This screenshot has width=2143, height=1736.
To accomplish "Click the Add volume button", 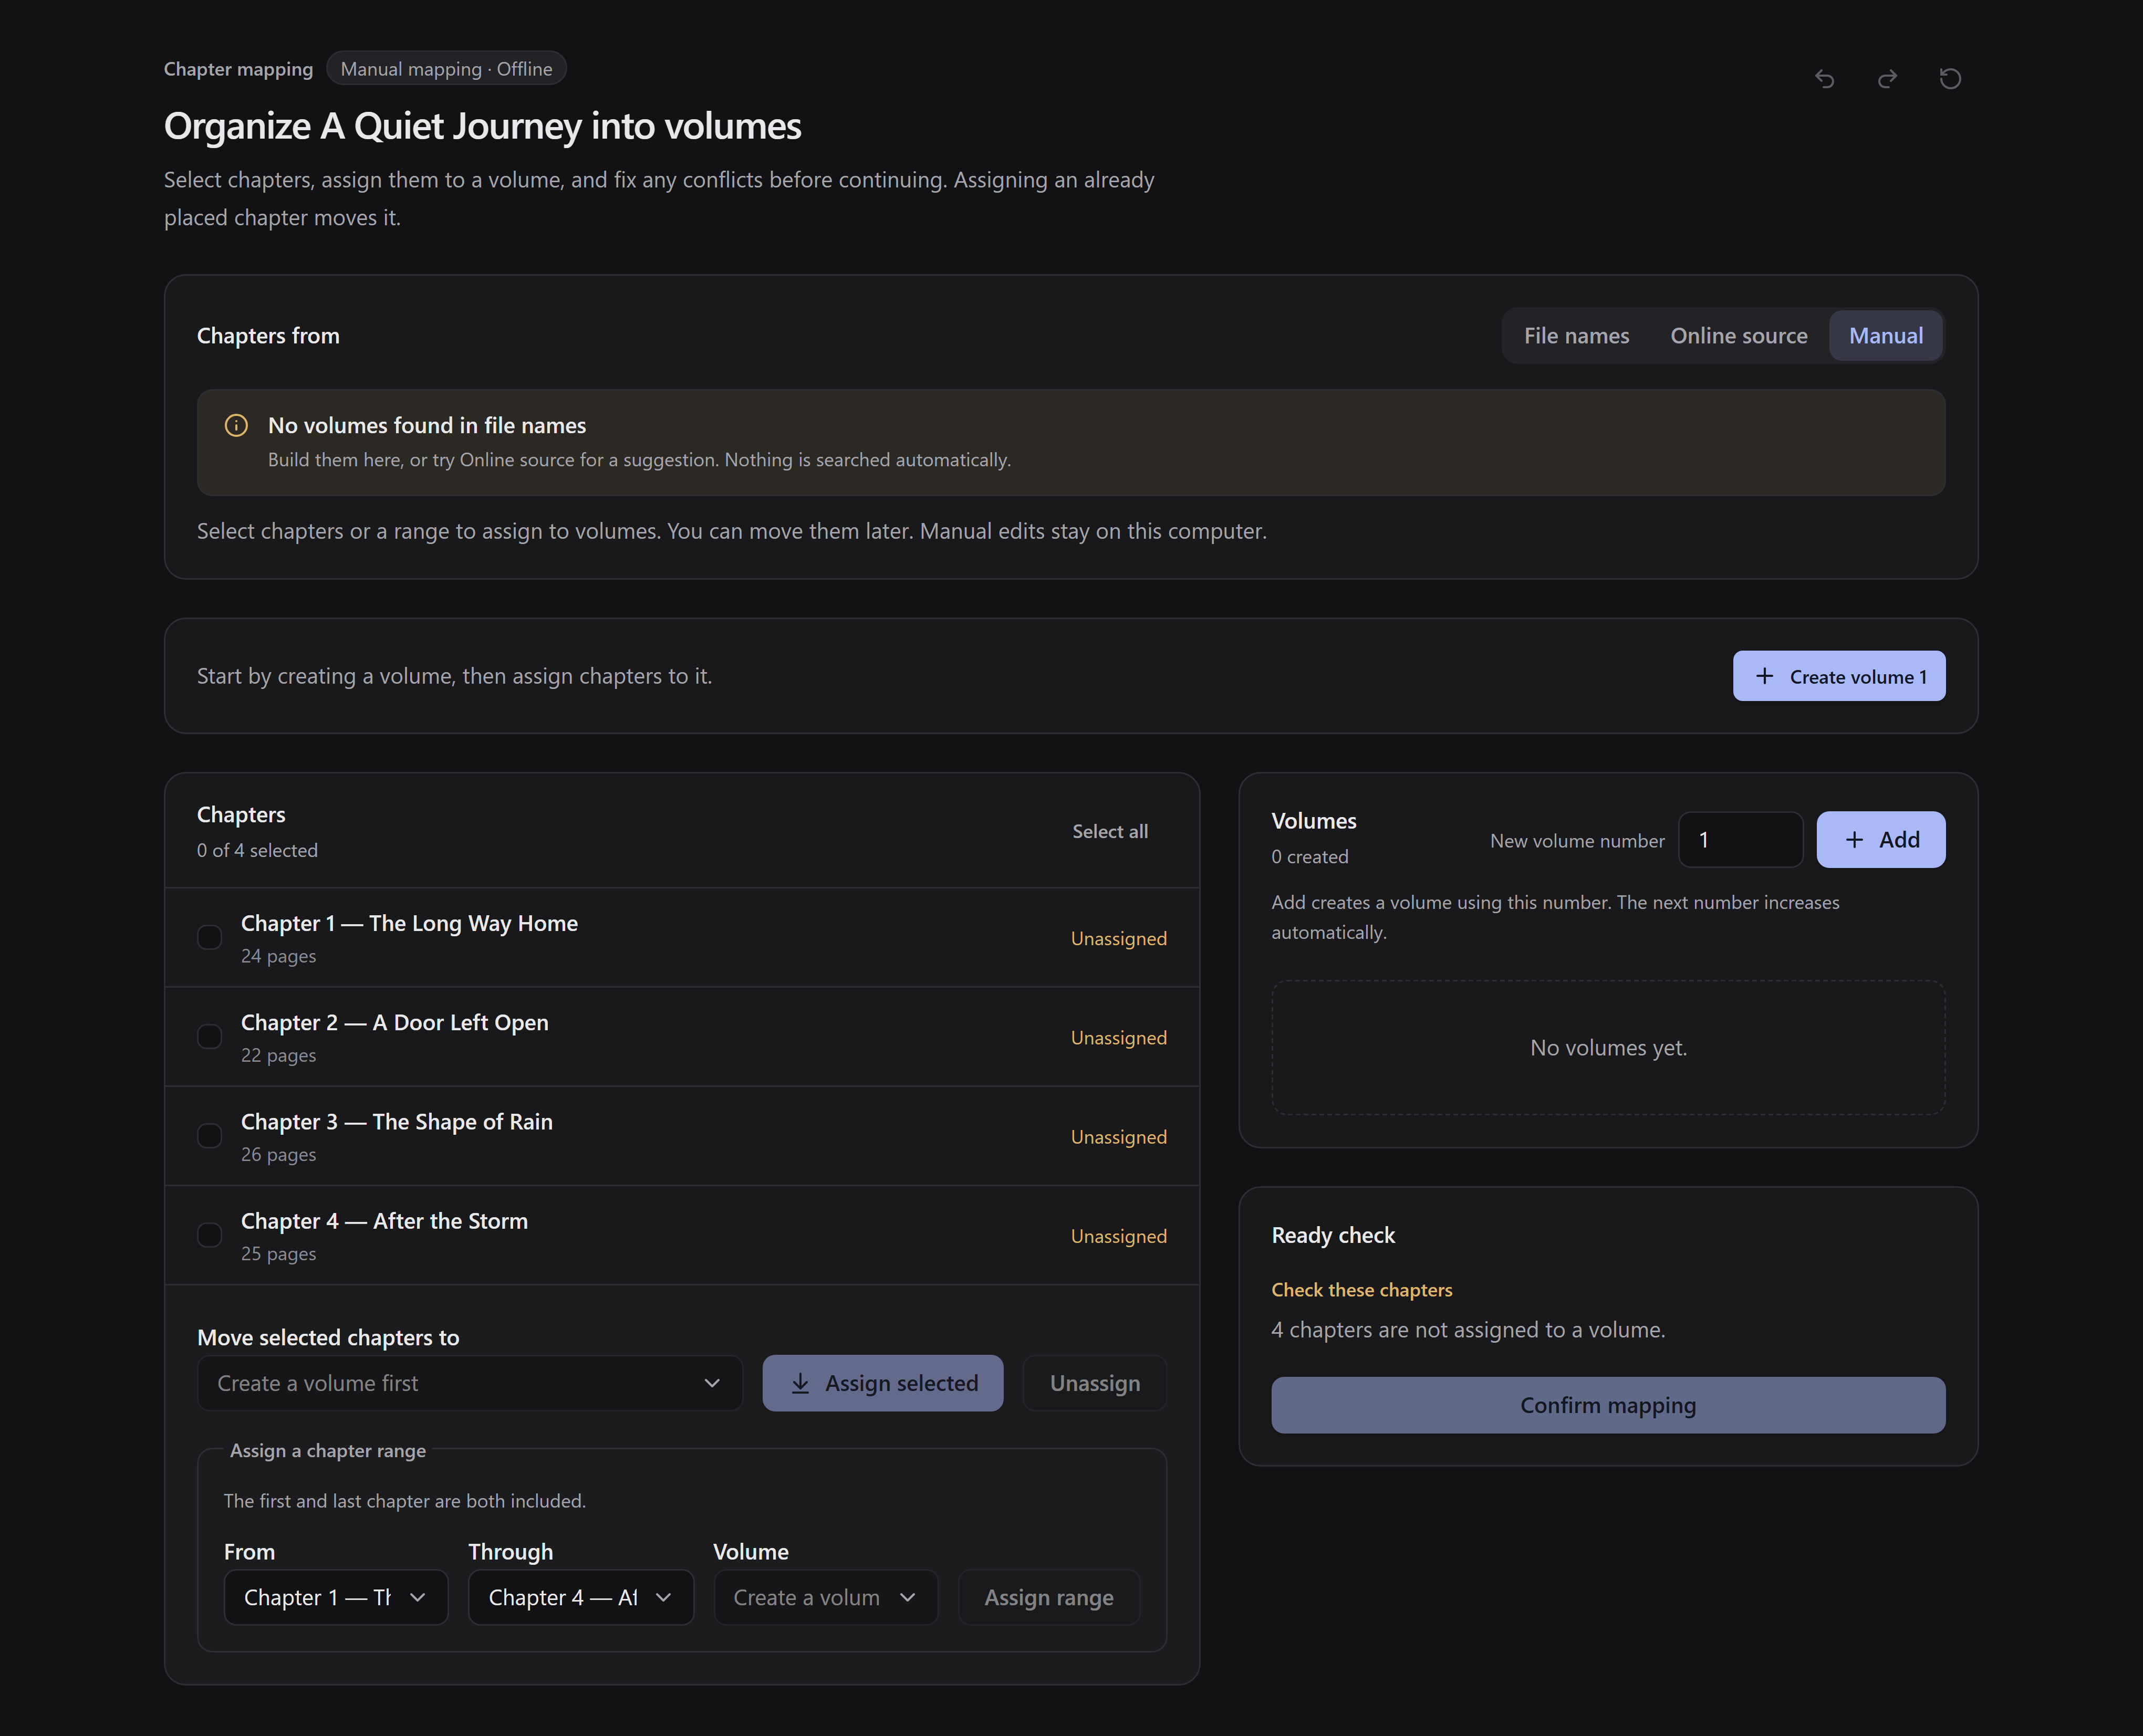I will click(1880, 840).
